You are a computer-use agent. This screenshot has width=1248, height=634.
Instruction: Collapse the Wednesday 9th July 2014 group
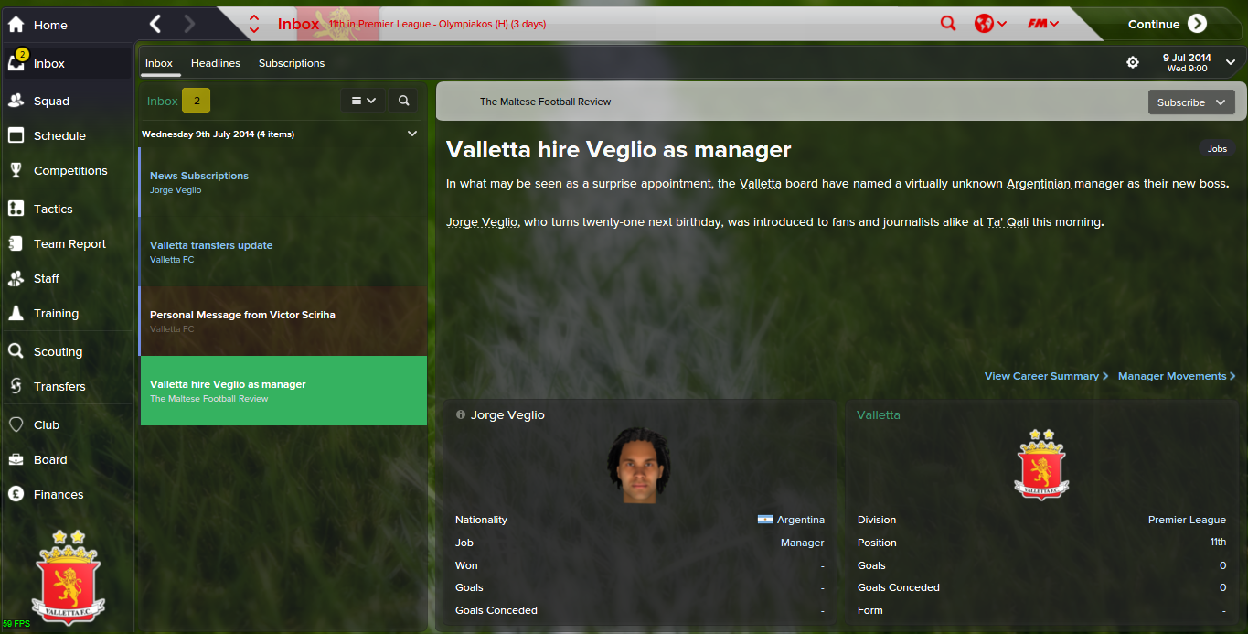click(x=411, y=134)
